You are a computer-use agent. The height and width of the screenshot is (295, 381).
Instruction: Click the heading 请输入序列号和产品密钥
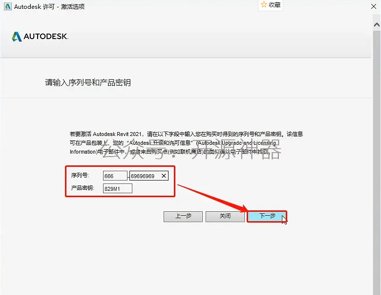click(x=88, y=83)
